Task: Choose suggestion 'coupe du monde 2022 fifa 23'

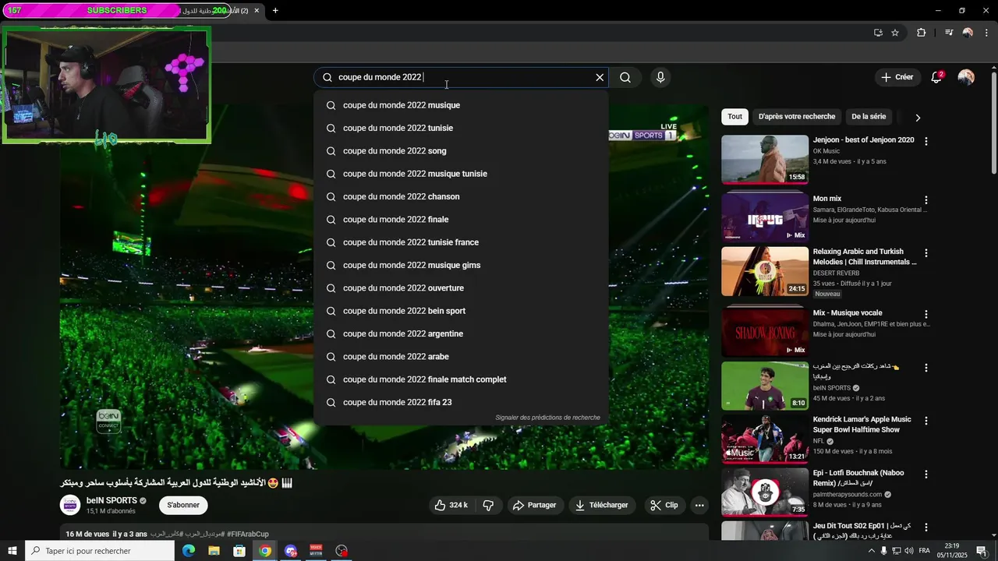Action: pyautogui.click(x=461, y=402)
